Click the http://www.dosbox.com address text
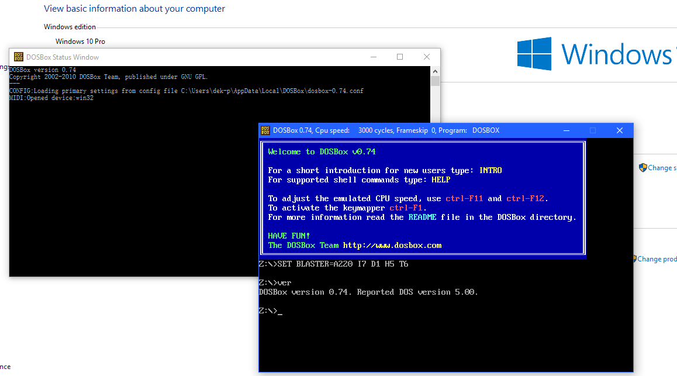677x376 pixels. (392, 245)
